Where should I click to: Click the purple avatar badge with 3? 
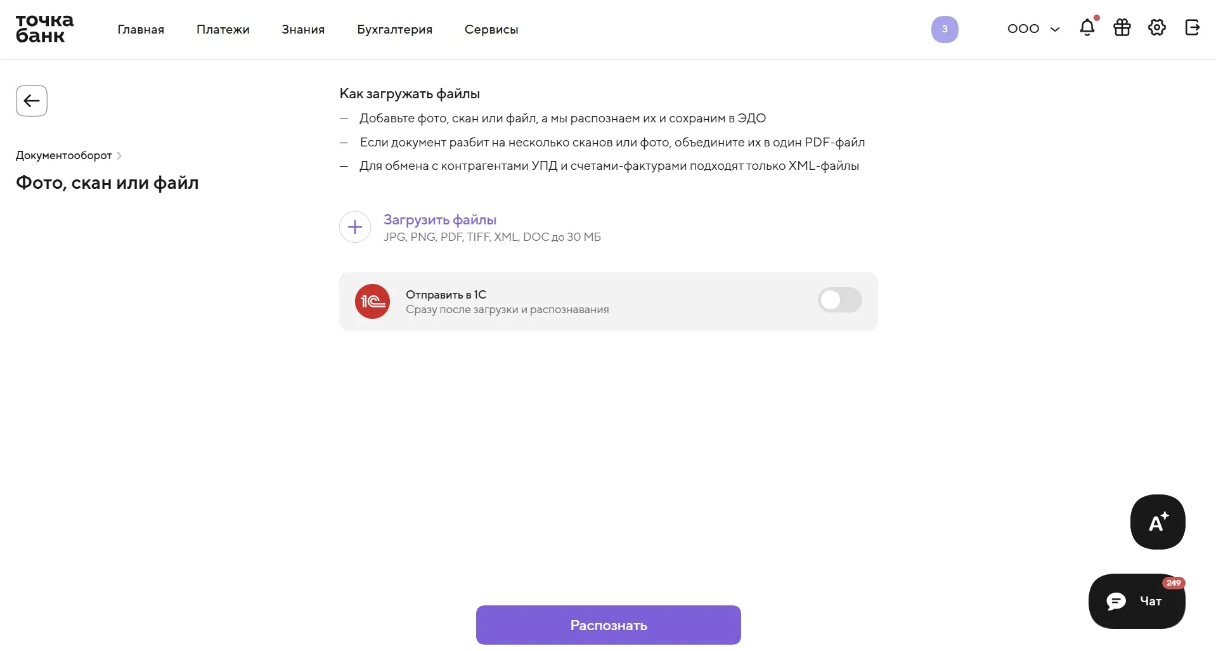pyautogui.click(x=945, y=29)
